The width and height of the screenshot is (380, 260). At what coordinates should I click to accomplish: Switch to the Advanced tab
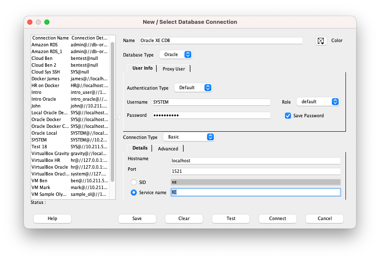168,149
